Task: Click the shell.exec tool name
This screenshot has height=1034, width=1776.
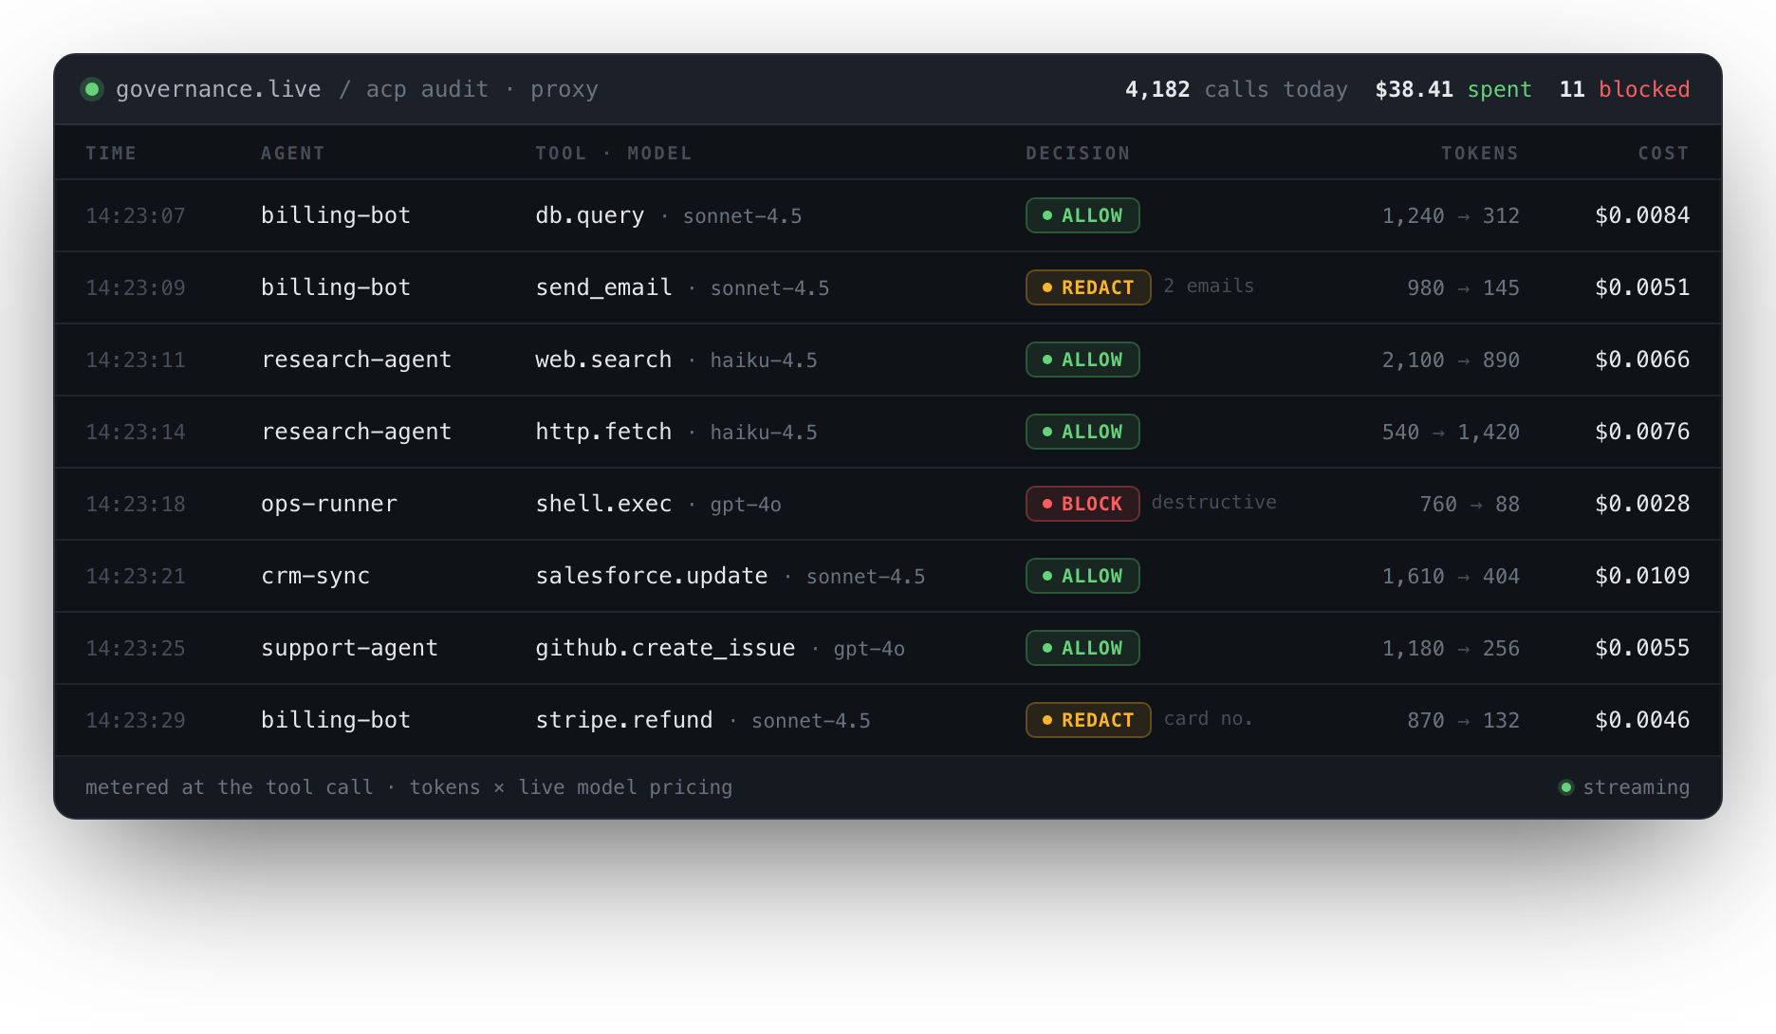Action: (603, 504)
